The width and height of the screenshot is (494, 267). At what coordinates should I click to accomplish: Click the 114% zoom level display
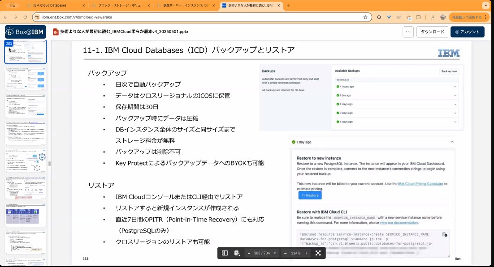click(295, 253)
